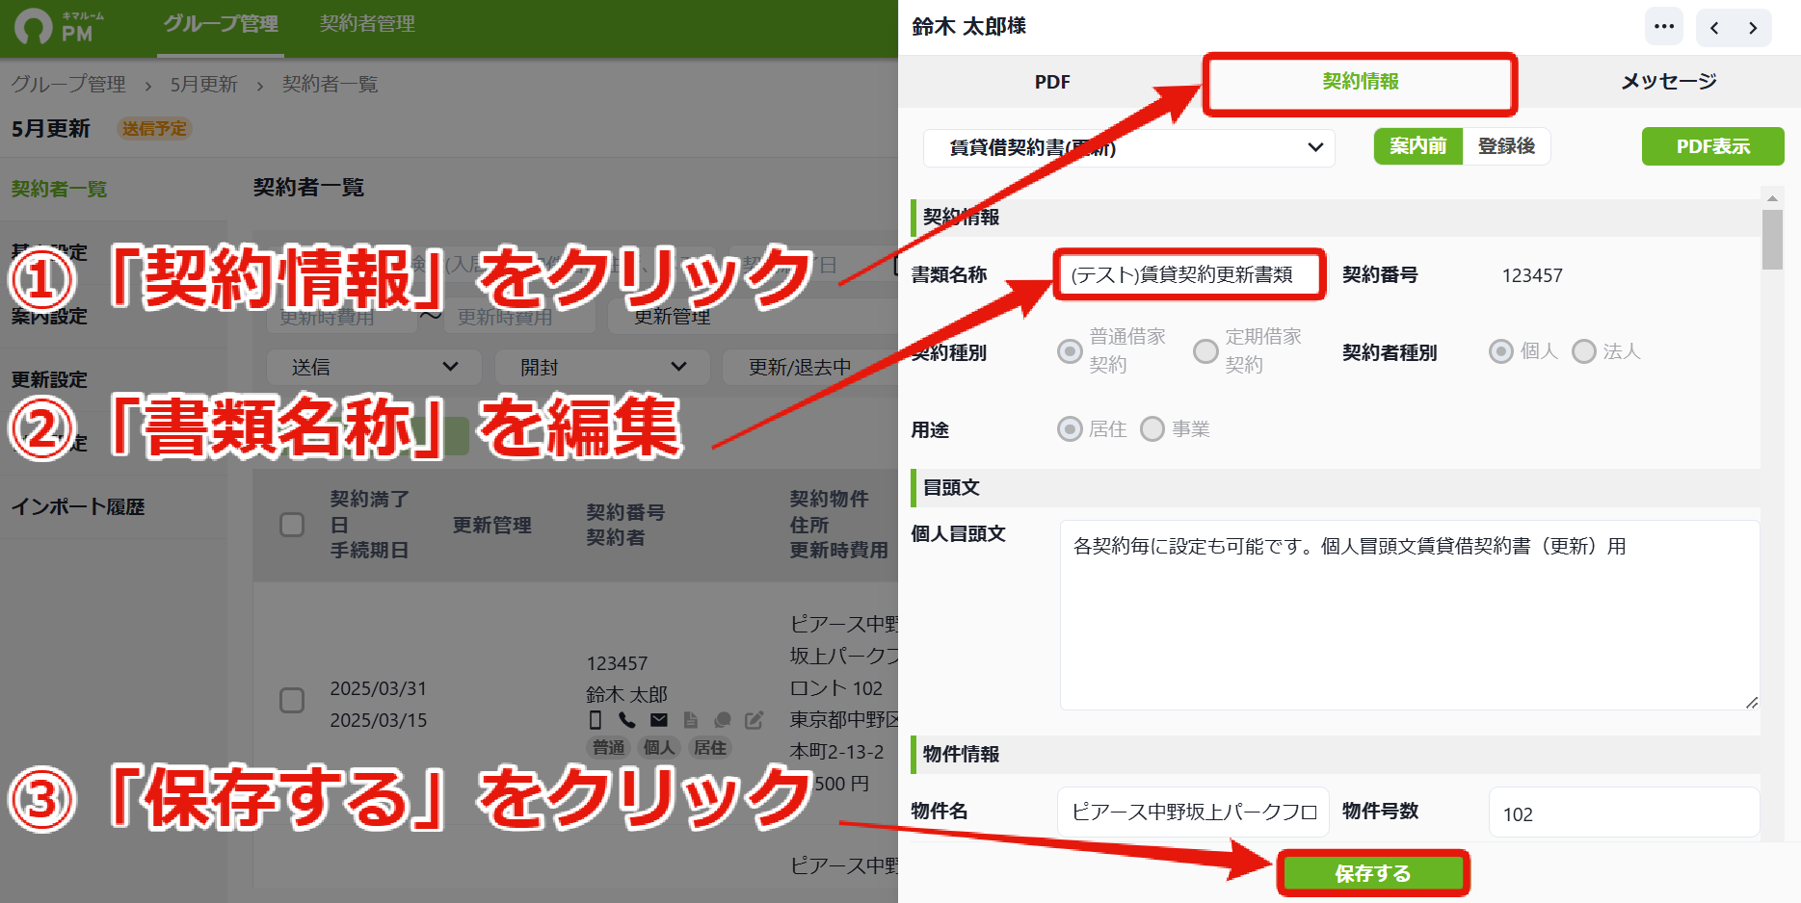Edit the 物件名 input field
This screenshot has width=1801, height=903.
[x=1193, y=812]
